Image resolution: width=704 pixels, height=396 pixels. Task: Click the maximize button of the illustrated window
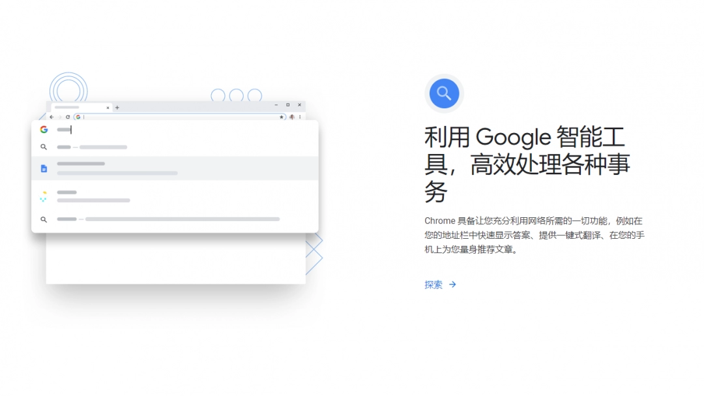click(x=288, y=105)
